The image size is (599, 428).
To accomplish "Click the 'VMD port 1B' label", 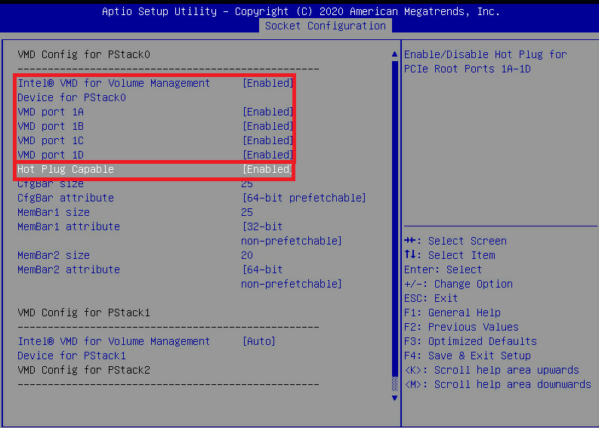I will click(x=51, y=126).
